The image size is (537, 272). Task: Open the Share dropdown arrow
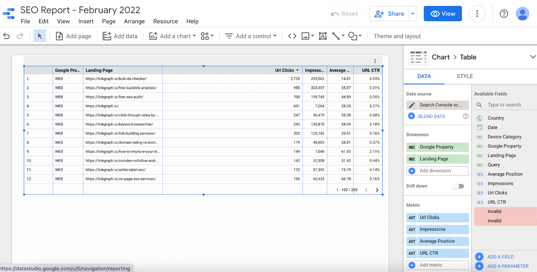pos(413,14)
